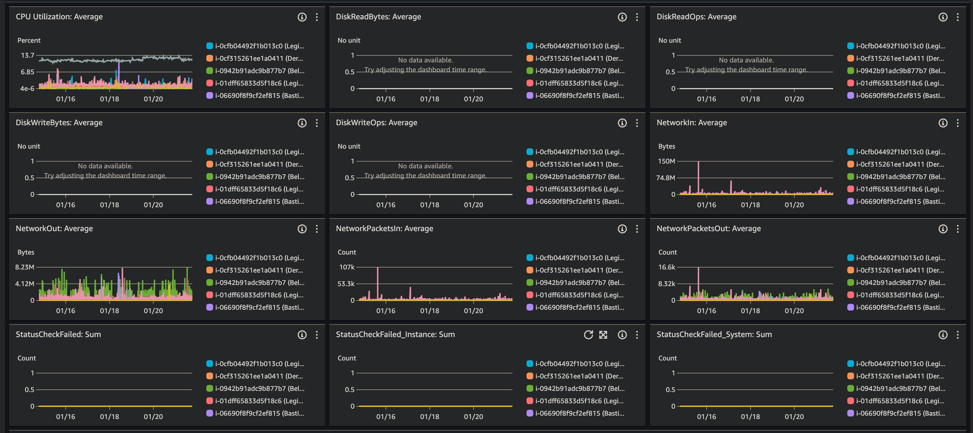Click i-01dff65833d5f18c6 legend in DiskWriteOps widget
The image size is (973, 433).
click(575, 189)
